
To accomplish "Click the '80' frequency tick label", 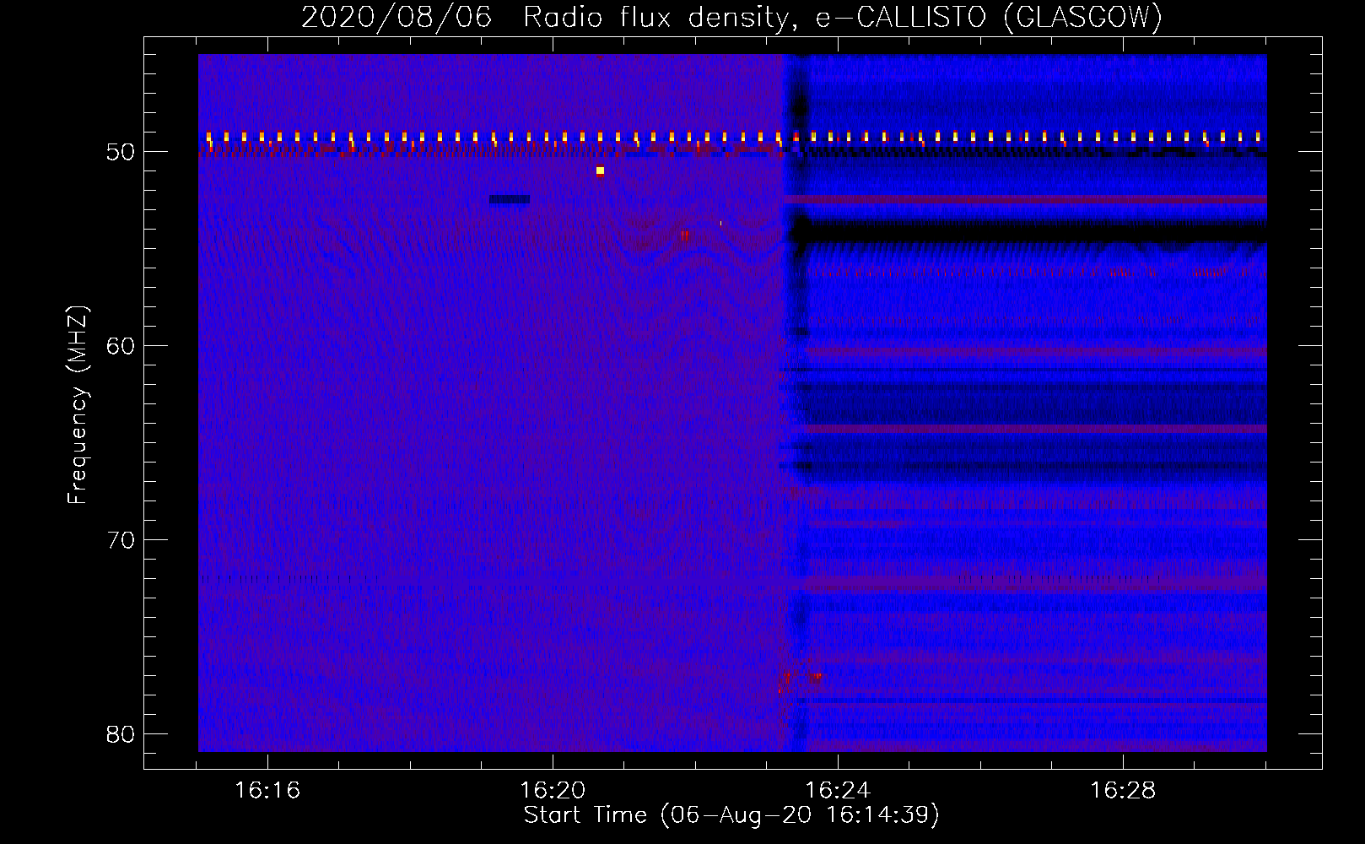I will [121, 734].
